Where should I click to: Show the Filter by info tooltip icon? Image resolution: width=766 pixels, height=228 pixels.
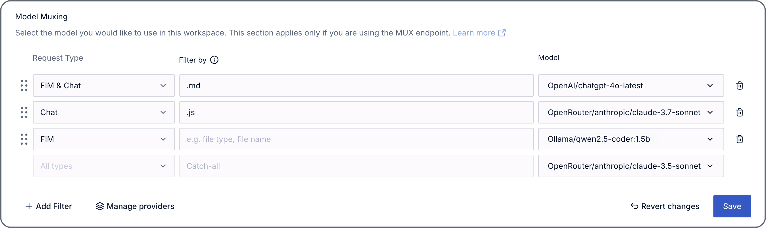pyautogui.click(x=214, y=60)
